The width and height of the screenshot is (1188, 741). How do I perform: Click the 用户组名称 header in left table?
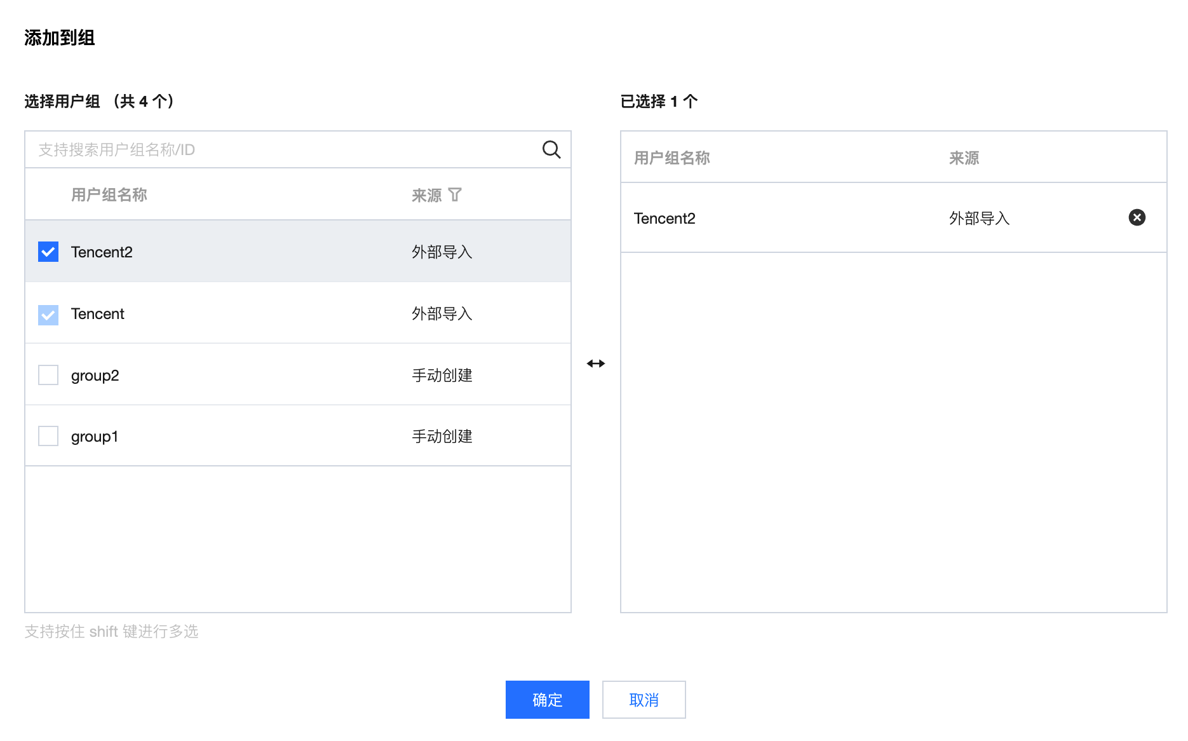click(x=109, y=195)
